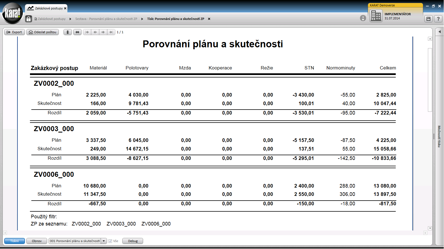Go to next page arrow
Screen dimensions: 444x249
pyautogui.click(x=103, y=32)
